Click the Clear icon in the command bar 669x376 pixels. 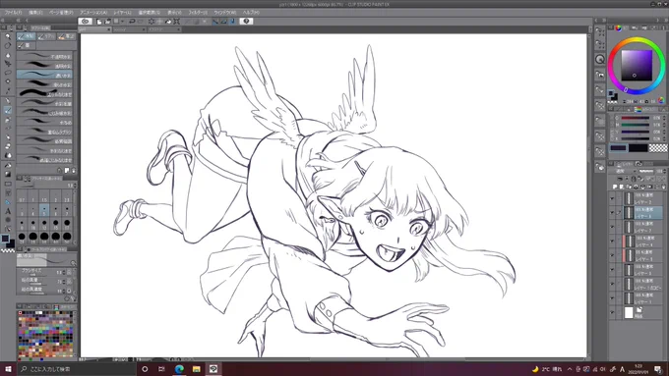click(x=152, y=21)
